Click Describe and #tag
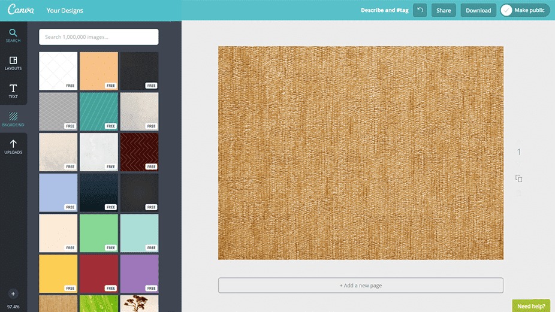 (x=384, y=10)
